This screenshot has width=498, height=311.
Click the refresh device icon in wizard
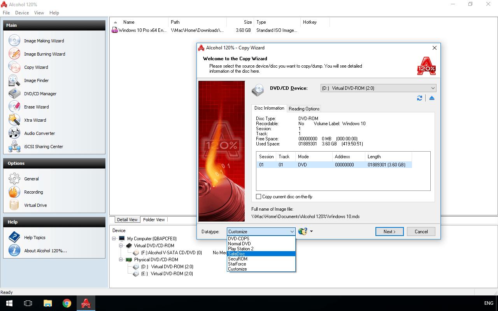pyautogui.click(x=419, y=98)
